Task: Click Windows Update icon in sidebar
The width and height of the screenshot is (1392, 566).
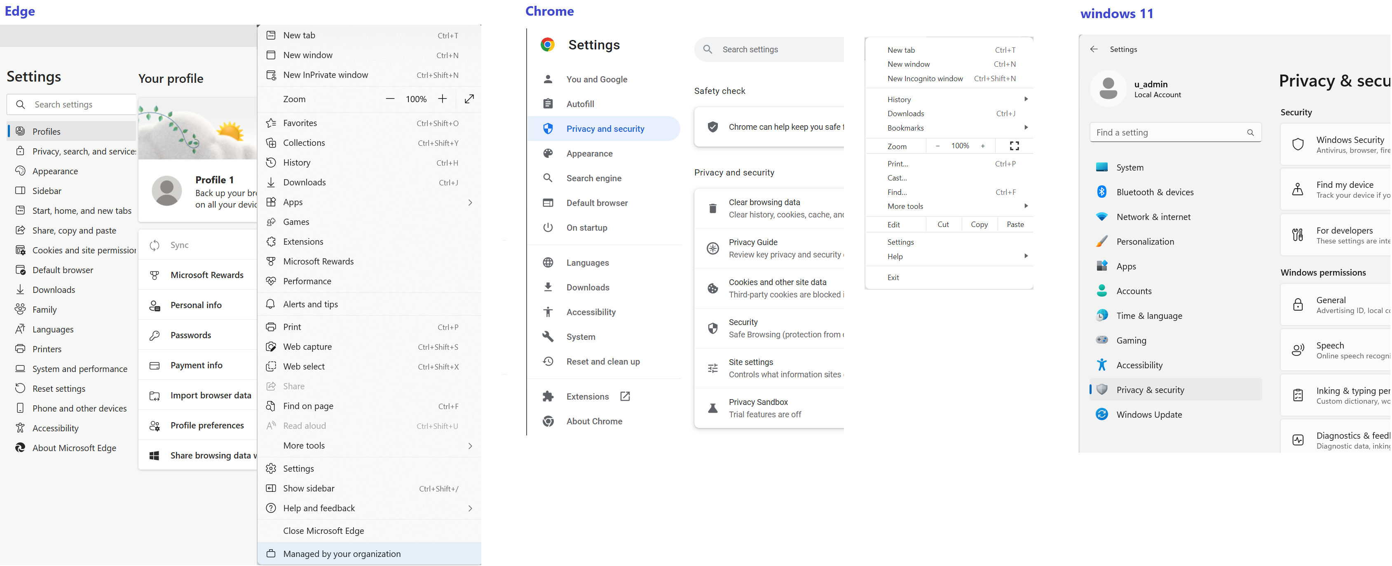Action: click(1101, 414)
